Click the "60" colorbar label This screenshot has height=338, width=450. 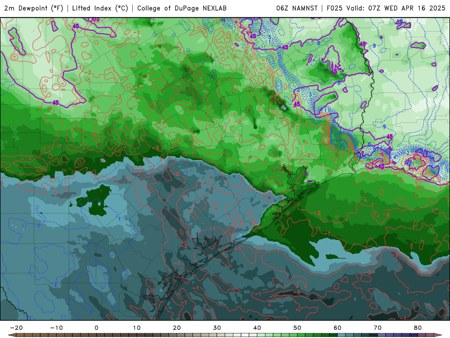click(x=337, y=328)
